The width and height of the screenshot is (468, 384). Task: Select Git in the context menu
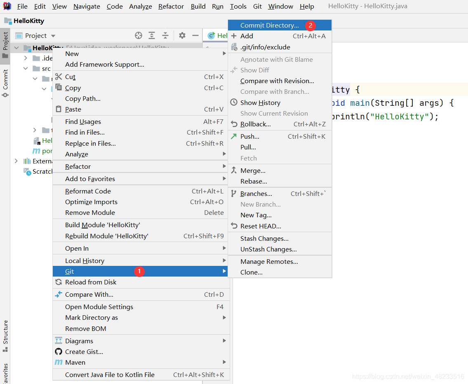point(140,271)
